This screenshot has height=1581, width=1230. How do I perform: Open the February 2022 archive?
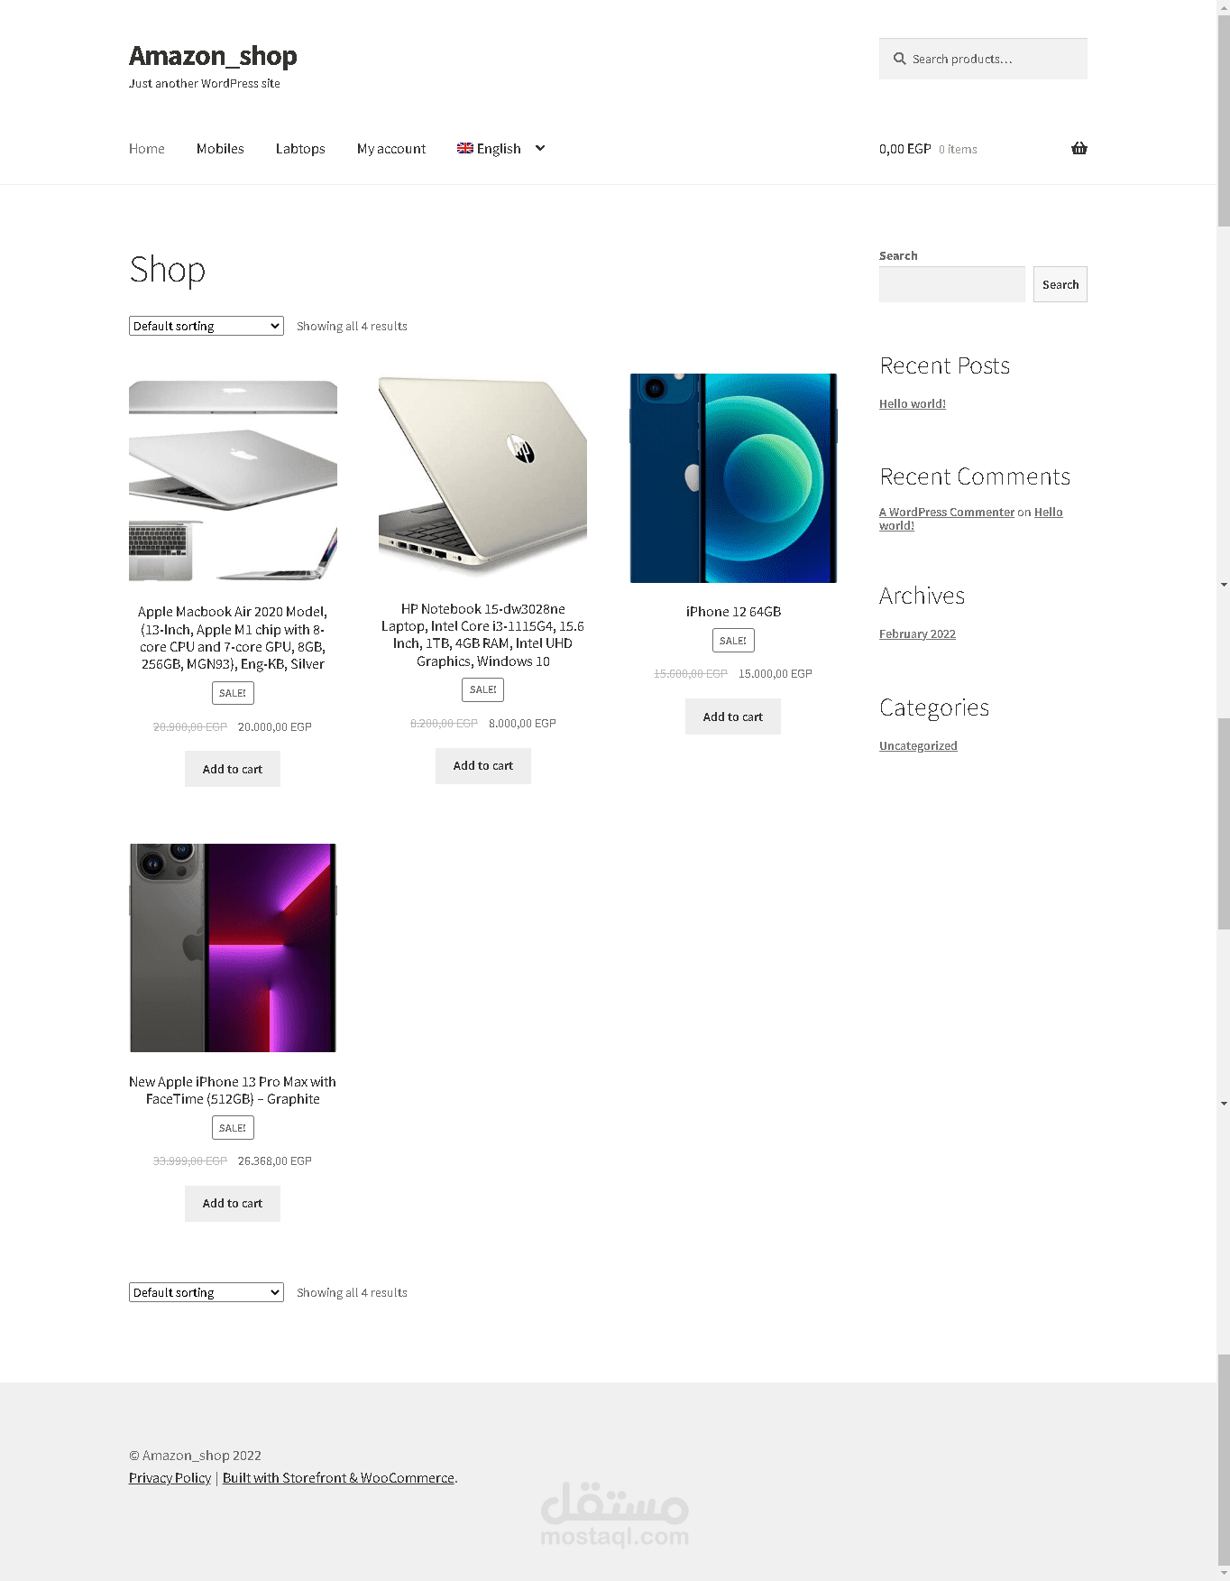click(x=917, y=633)
